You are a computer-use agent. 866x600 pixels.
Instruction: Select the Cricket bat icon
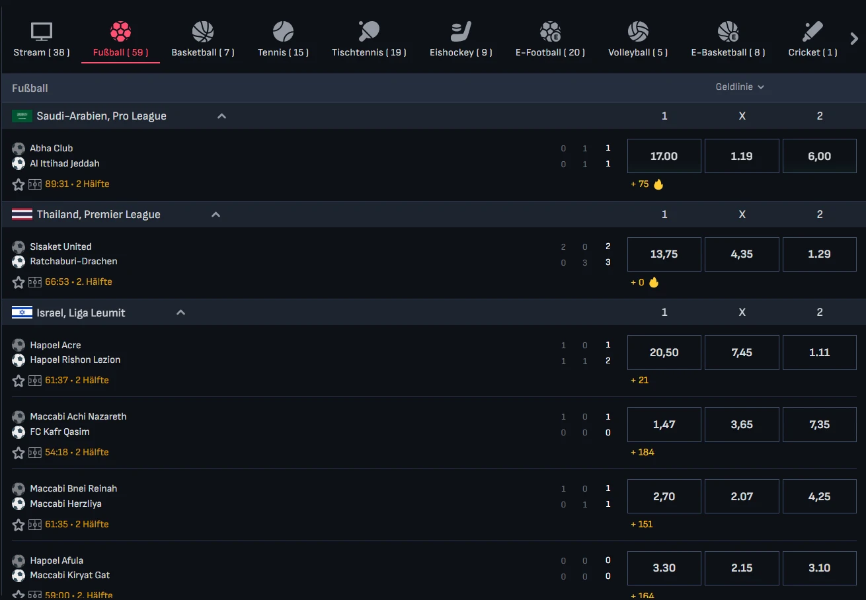[812, 31]
